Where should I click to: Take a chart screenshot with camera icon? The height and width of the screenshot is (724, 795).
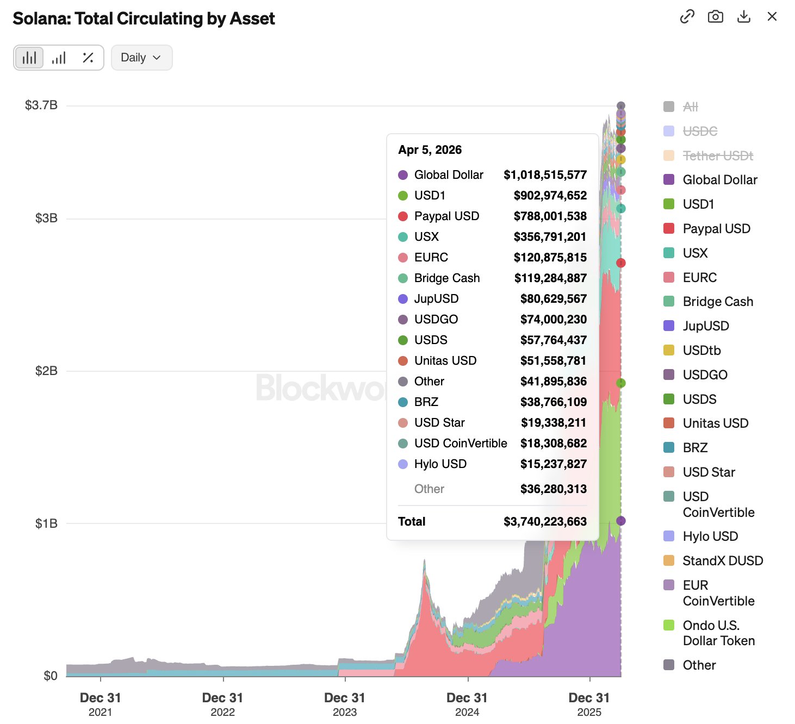(716, 17)
